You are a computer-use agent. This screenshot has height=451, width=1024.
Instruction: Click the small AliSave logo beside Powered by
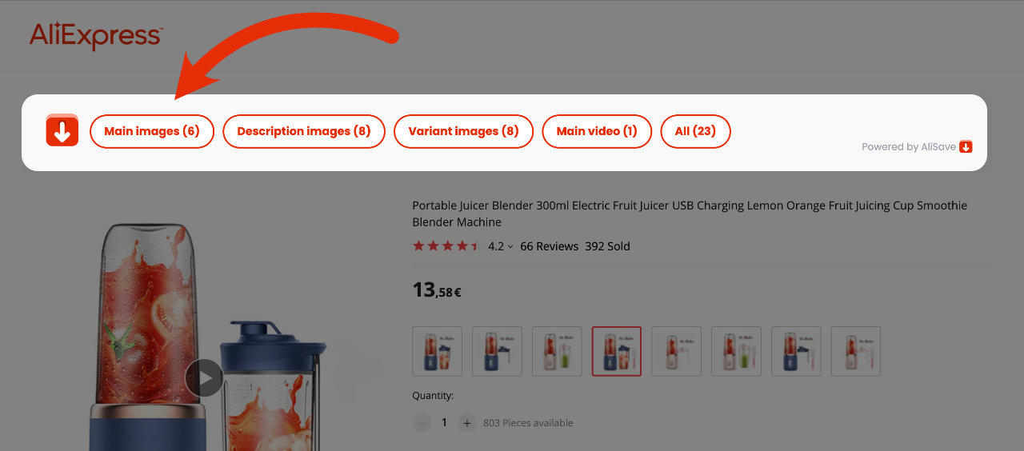966,146
